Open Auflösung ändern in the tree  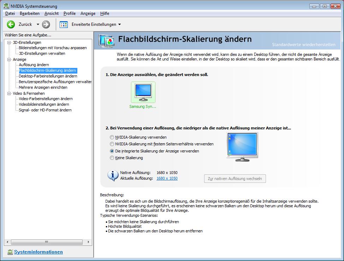[x=34, y=65]
